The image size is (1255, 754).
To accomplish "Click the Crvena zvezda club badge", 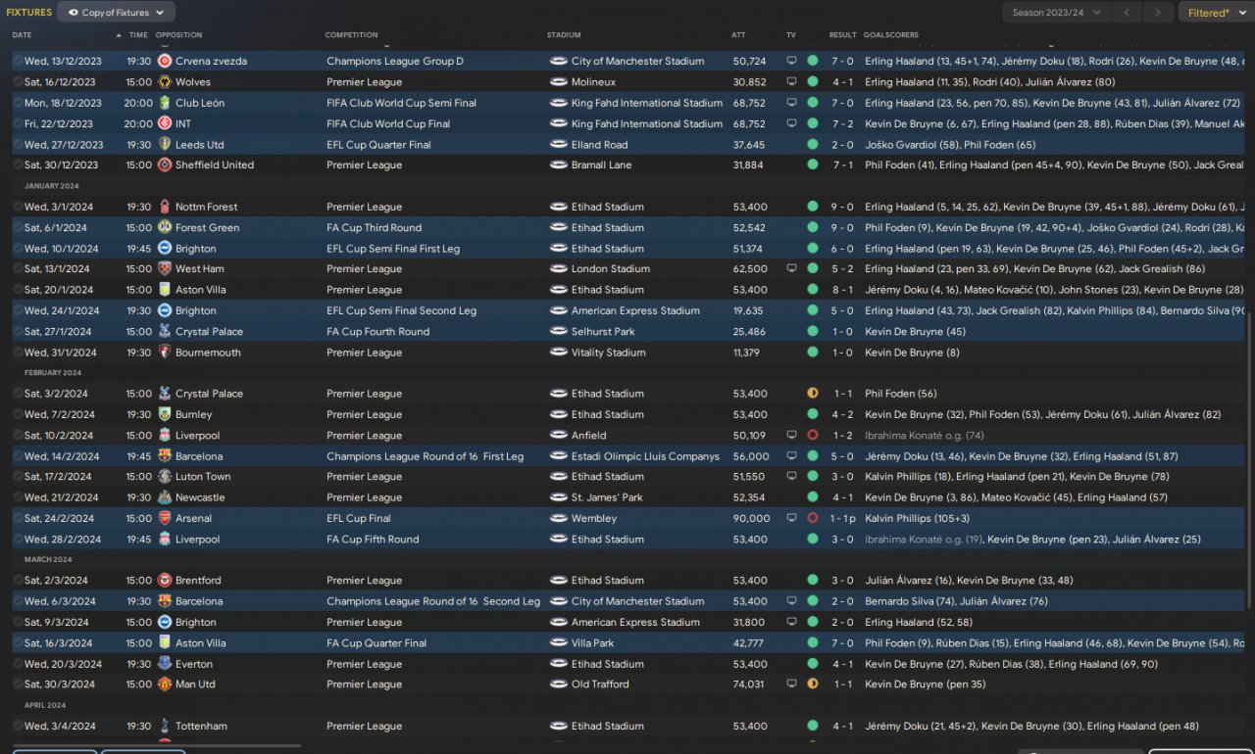I will point(165,61).
